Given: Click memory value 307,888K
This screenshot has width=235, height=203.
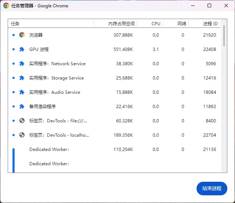Looking at the screenshot, I should click(x=123, y=35).
